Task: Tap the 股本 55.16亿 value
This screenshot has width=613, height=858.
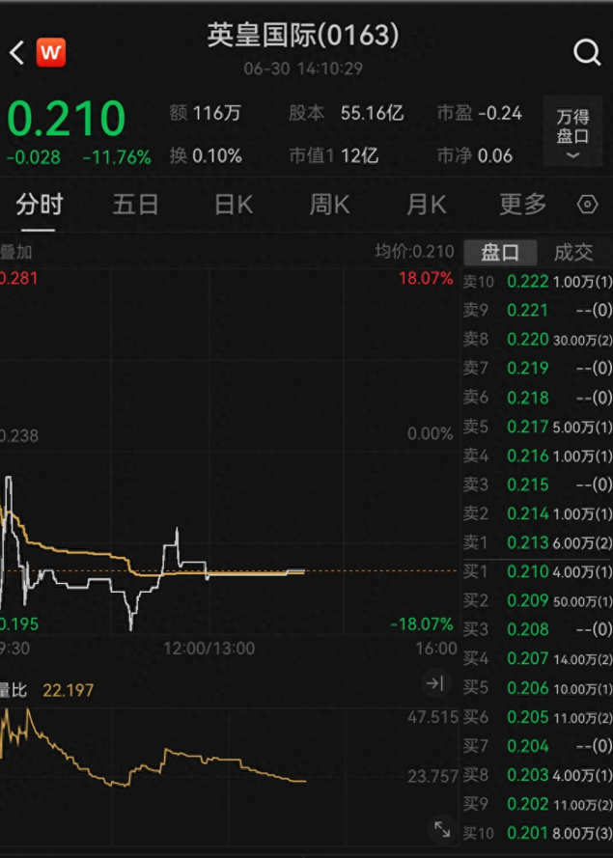Action: pos(347,113)
